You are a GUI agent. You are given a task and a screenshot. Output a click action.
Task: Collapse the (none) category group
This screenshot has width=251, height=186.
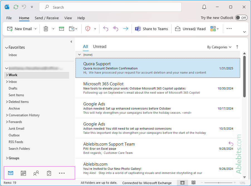coord(79,55)
